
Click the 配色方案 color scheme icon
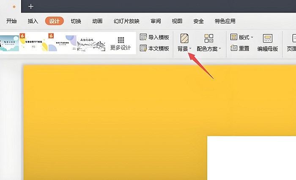click(209, 38)
